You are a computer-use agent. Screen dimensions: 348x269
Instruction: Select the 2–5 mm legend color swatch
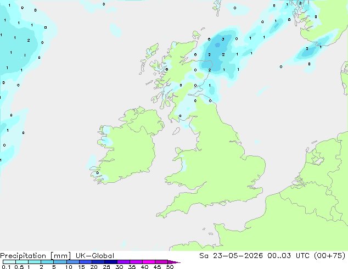[47, 262]
